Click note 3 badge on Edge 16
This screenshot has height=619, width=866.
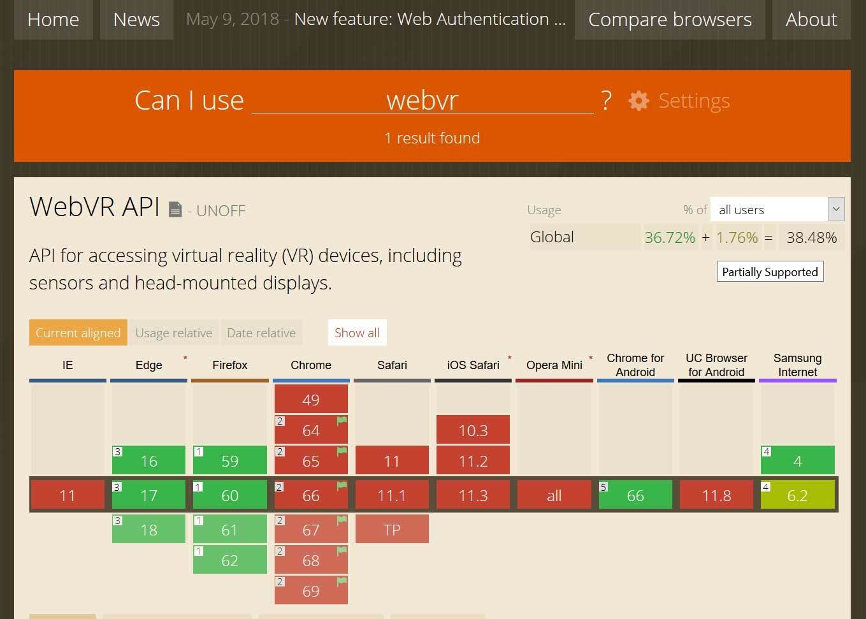117,451
